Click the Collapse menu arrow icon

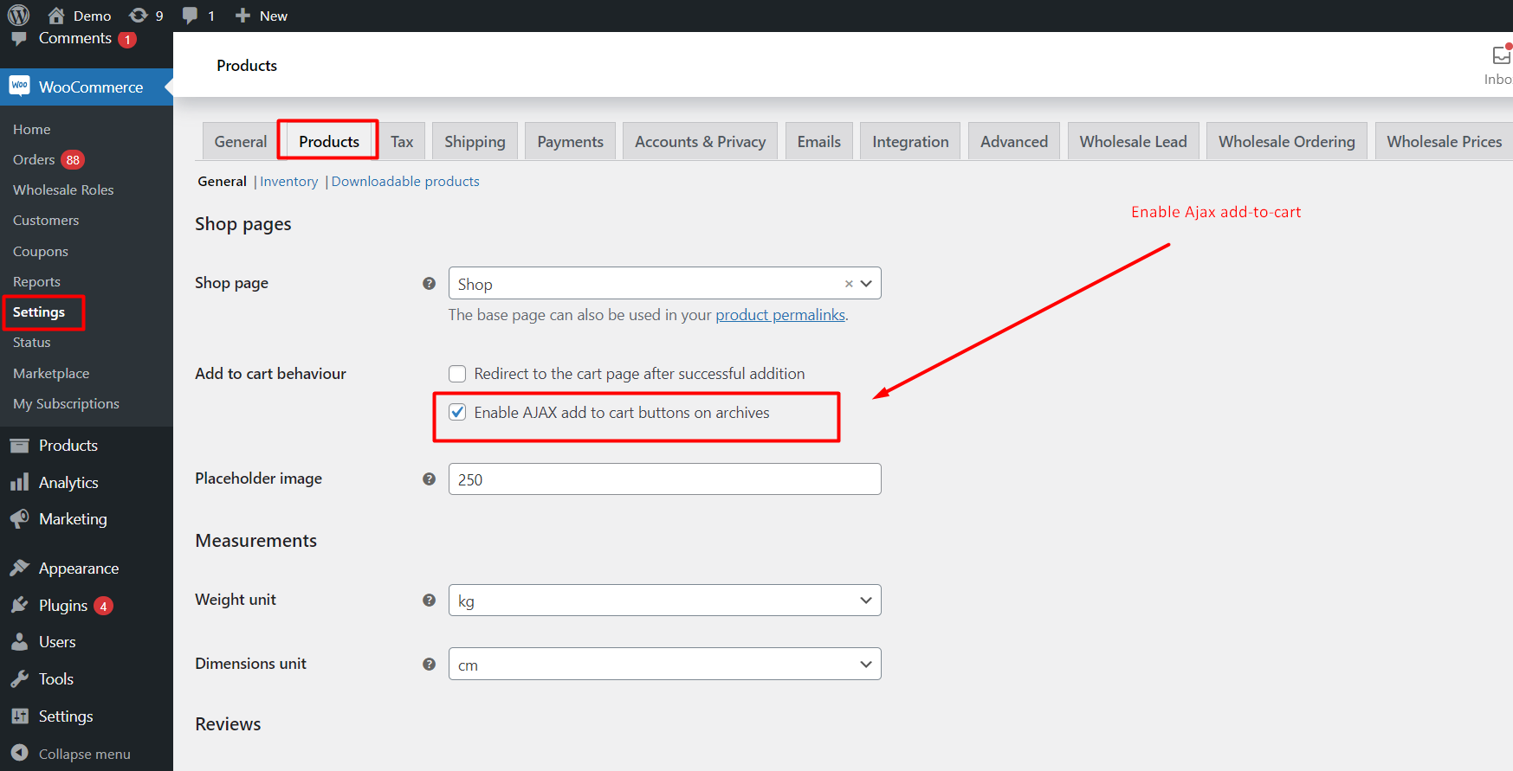click(19, 753)
